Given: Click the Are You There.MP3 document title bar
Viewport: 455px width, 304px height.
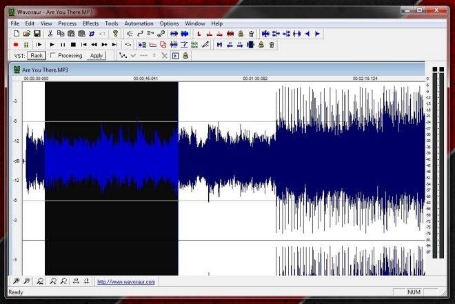Looking at the screenshot, I should [219, 70].
